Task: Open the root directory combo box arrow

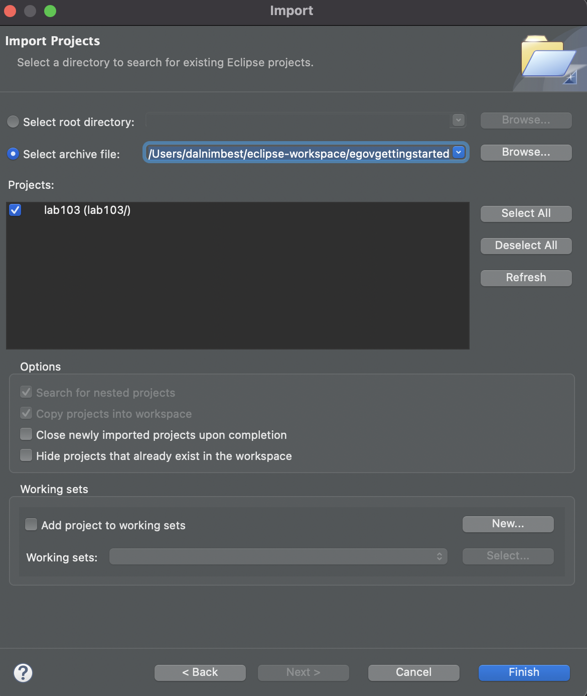Action: click(459, 120)
